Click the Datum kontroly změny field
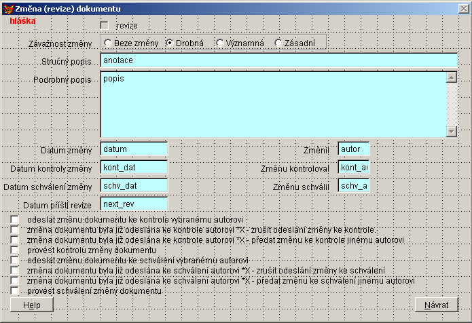 133,167
